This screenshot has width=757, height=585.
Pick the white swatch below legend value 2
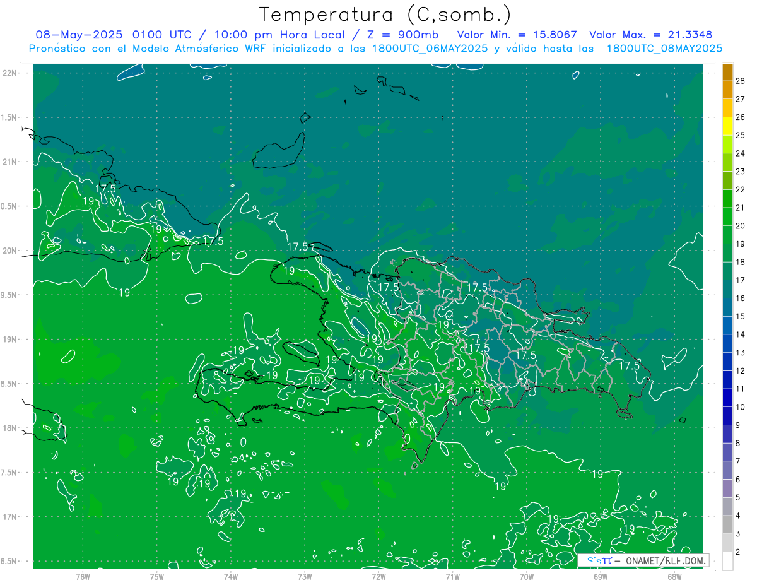coord(727,561)
